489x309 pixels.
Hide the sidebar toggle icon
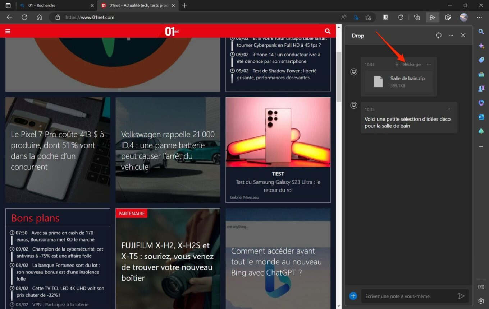click(481, 287)
